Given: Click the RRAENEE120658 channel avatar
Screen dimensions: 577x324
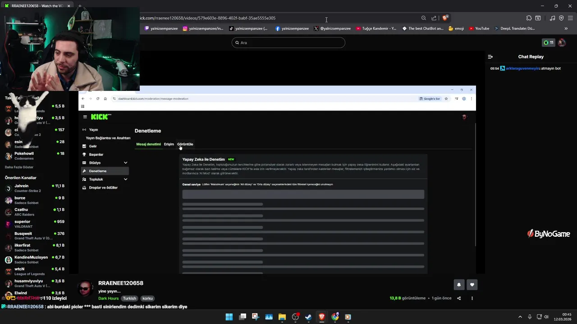Looking at the screenshot, I should [x=85, y=288].
